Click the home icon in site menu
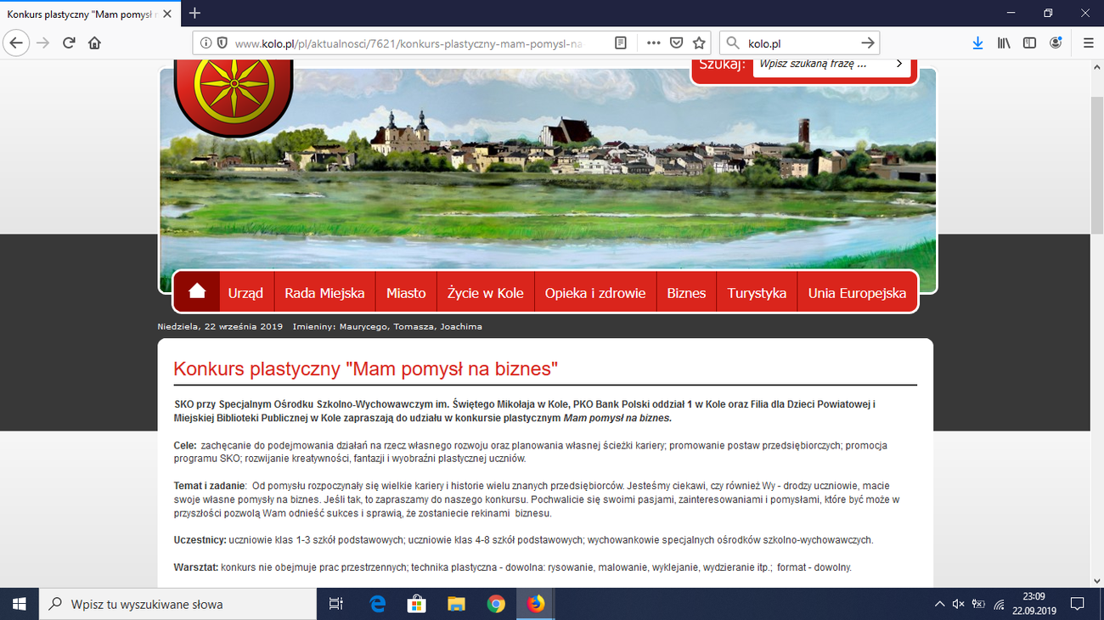This screenshot has width=1104, height=620. click(197, 291)
